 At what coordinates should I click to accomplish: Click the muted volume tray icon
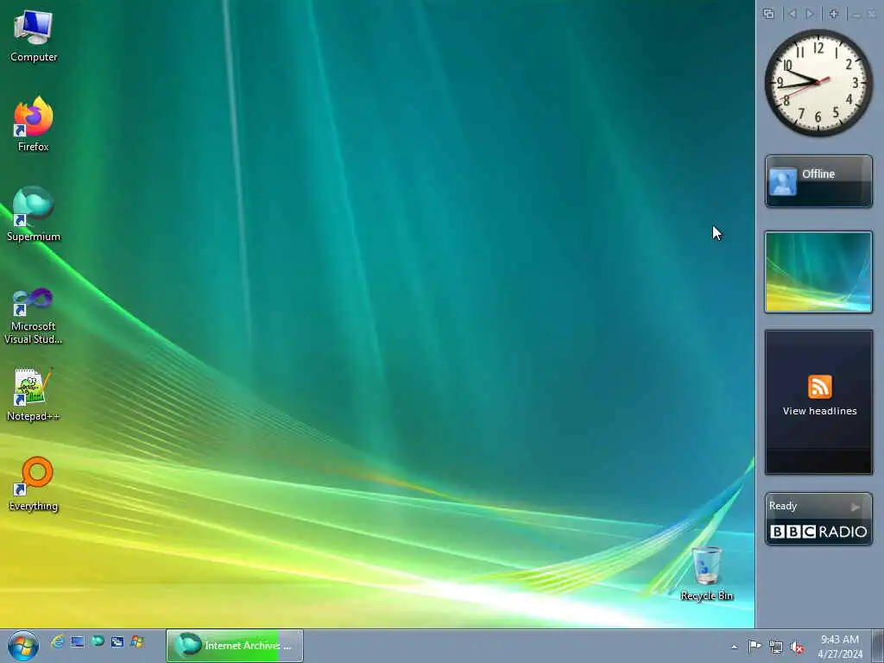pos(797,647)
